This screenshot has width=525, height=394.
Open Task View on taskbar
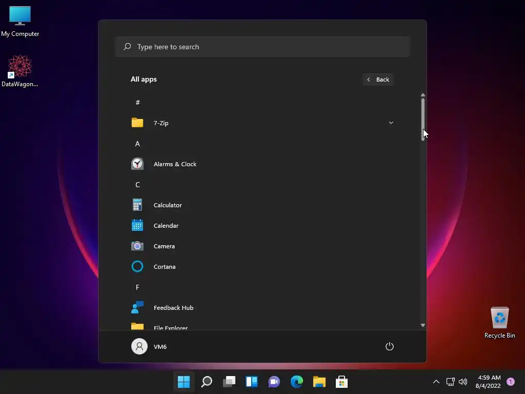pyautogui.click(x=229, y=382)
